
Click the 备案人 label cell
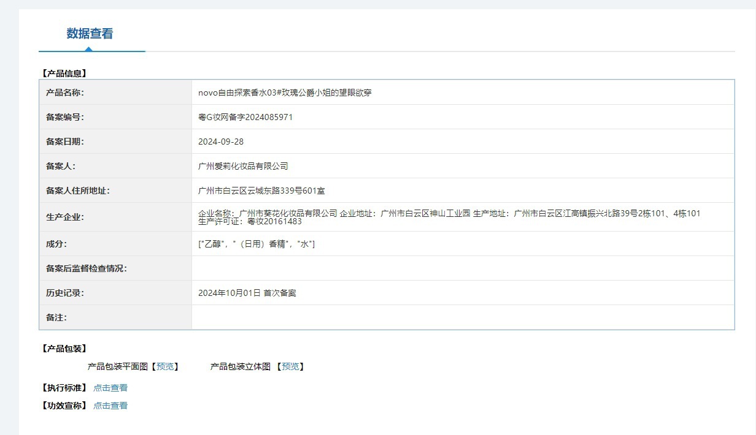[115, 166]
